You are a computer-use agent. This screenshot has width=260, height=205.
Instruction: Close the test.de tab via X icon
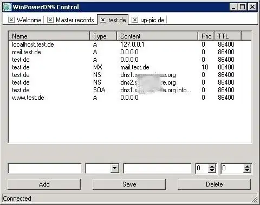103,20
